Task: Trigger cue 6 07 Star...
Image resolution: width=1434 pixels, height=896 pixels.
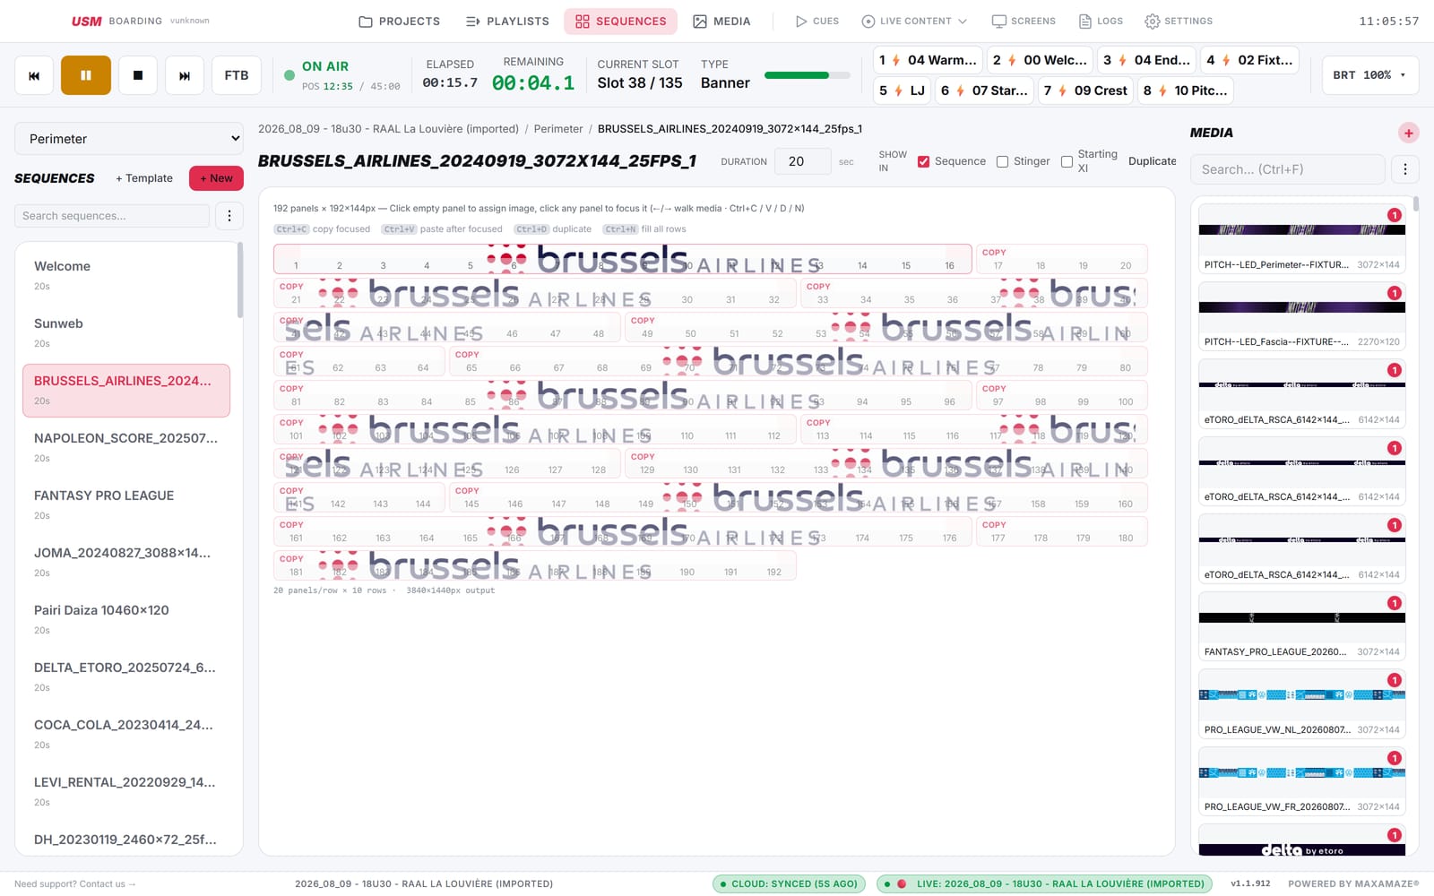Action: [984, 90]
